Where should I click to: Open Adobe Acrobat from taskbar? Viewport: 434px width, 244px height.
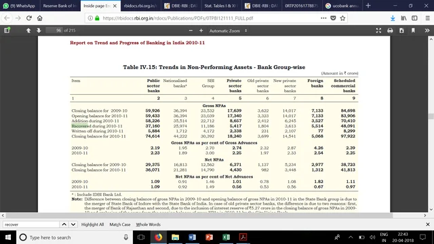pos(243,237)
